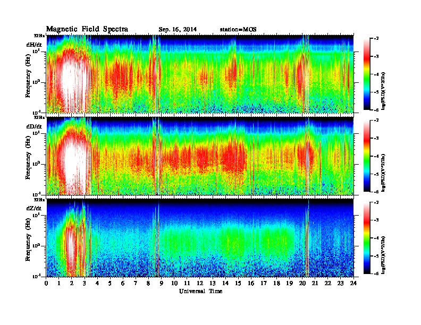Click hour "18" on the Universal Time axis

(276, 284)
